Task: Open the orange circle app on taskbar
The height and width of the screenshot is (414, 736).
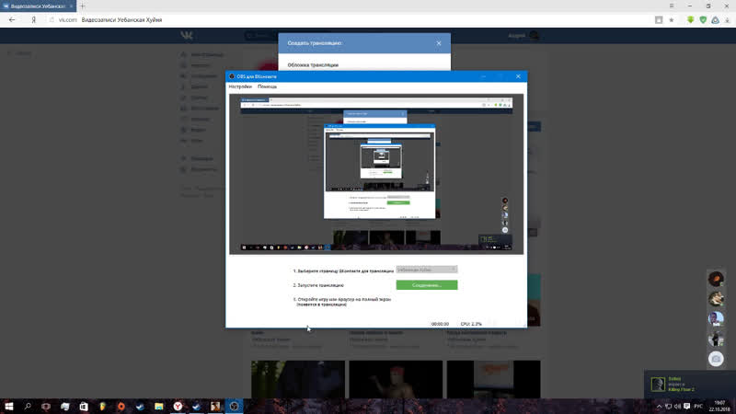Action: coord(121,407)
